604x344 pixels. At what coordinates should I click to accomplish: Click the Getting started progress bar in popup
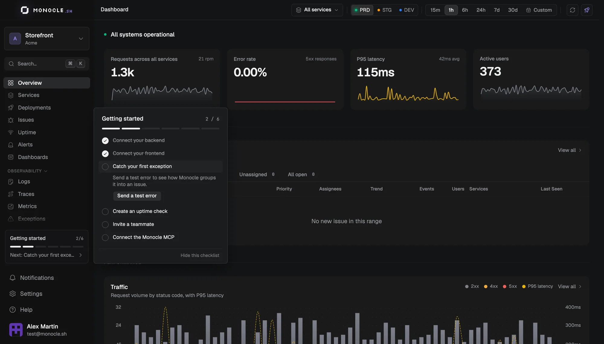[x=161, y=129]
